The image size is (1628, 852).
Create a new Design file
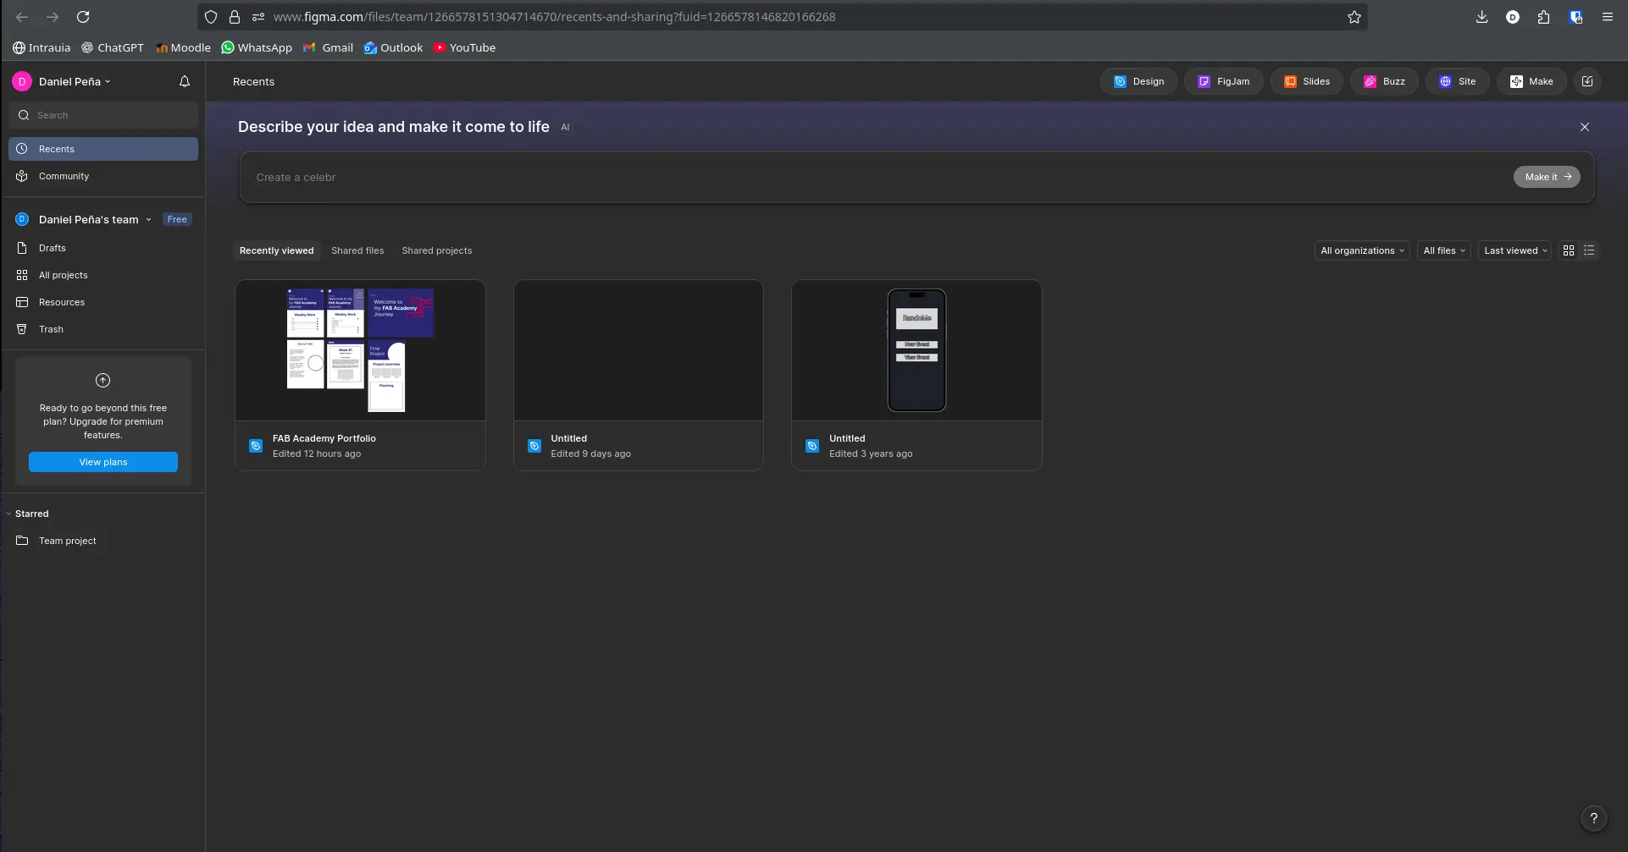coord(1138,81)
